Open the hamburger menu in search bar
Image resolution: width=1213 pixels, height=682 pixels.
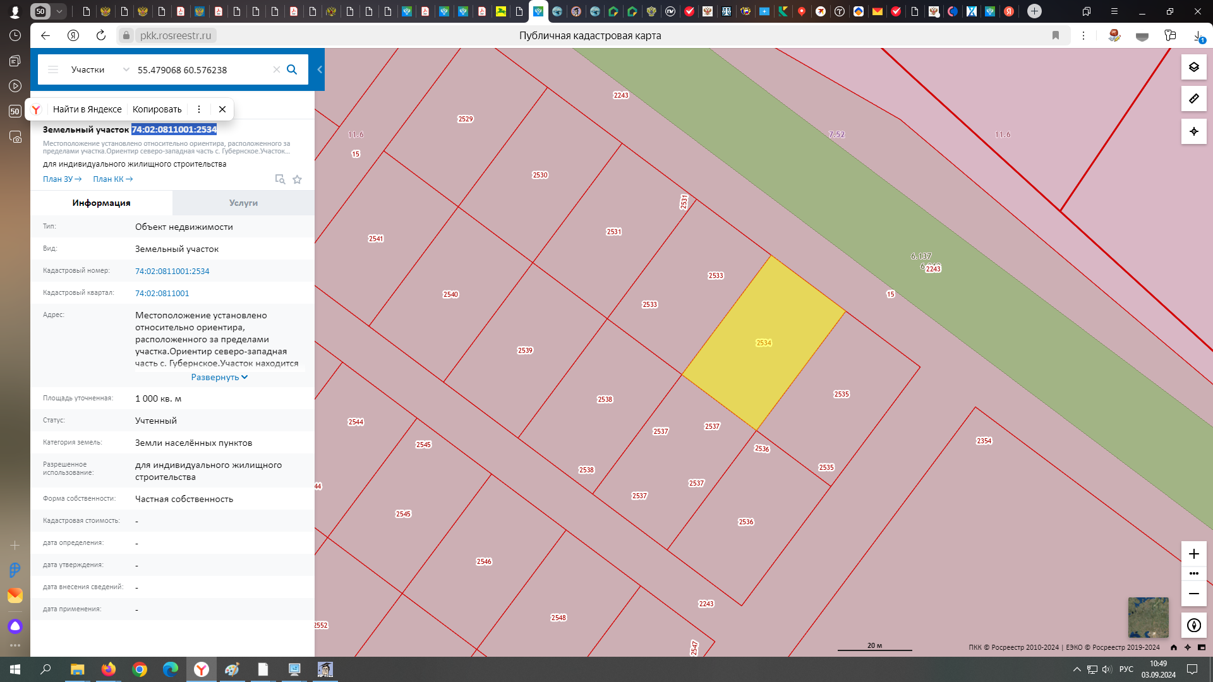[53, 69]
